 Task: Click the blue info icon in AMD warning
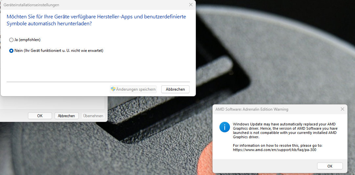pos(225,127)
